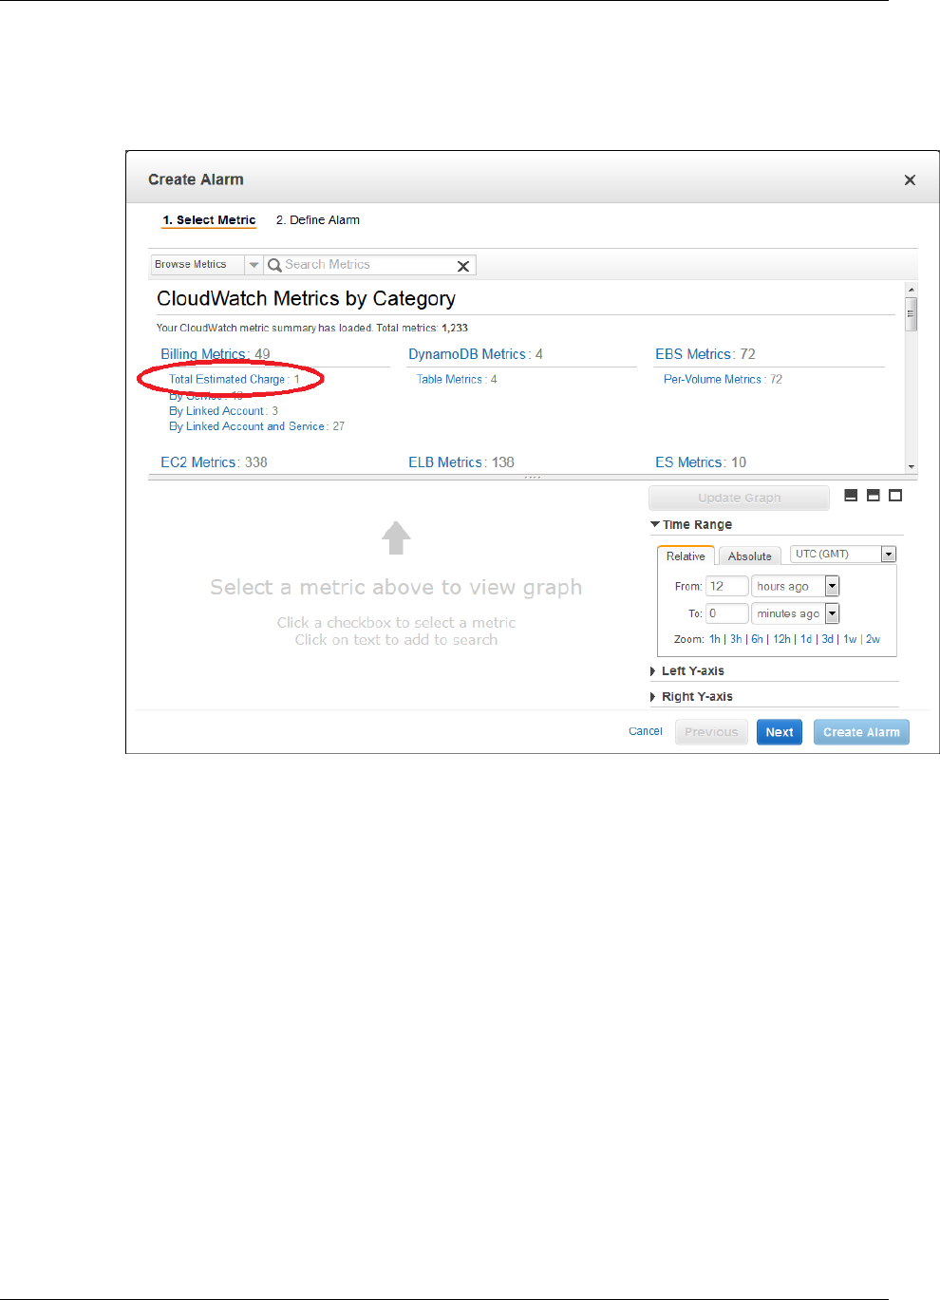940x1300 pixels.
Task: Close the Create Alarm dialog
Action: tap(910, 179)
